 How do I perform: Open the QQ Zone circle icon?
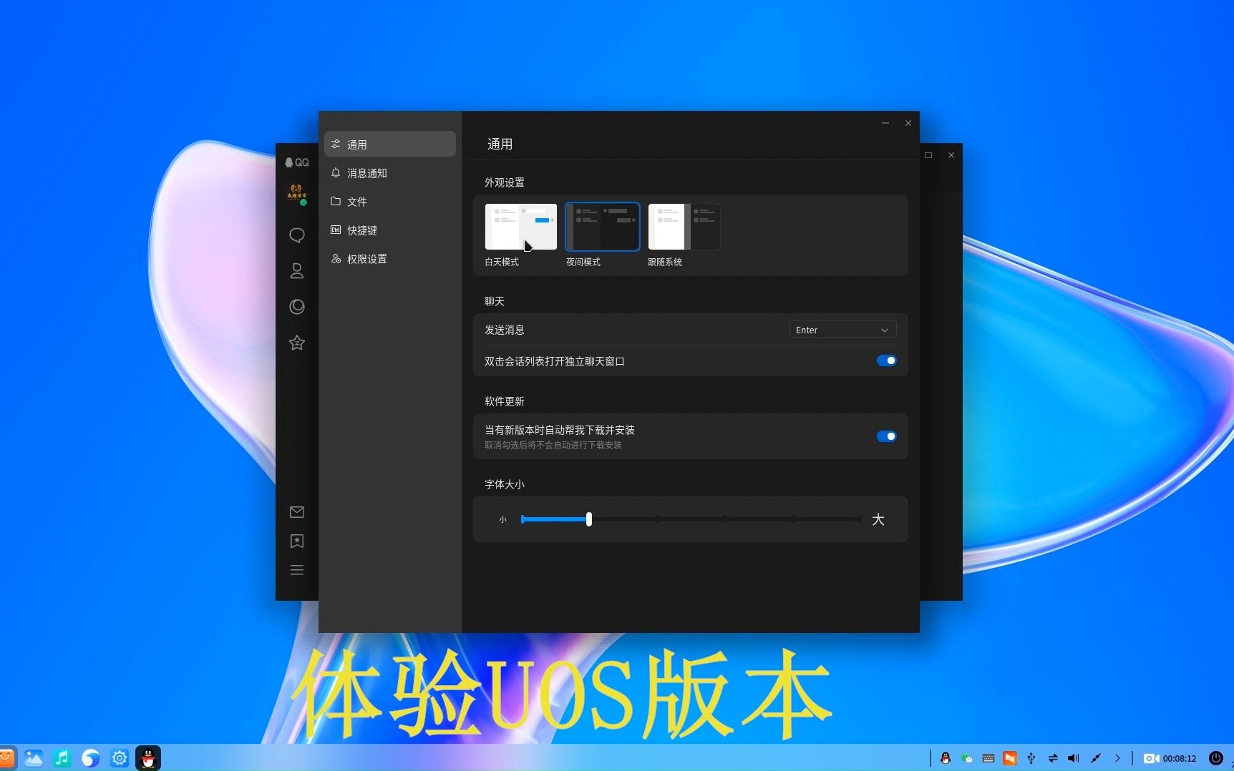pos(297,307)
